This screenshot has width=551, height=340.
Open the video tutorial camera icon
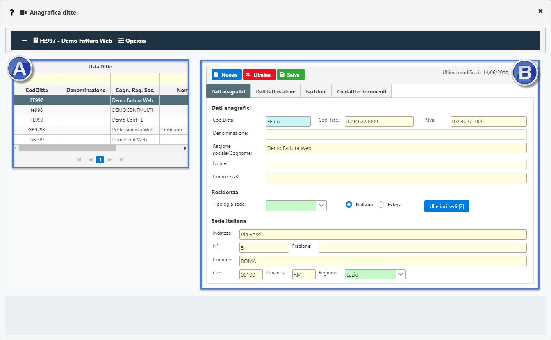pyautogui.click(x=23, y=13)
